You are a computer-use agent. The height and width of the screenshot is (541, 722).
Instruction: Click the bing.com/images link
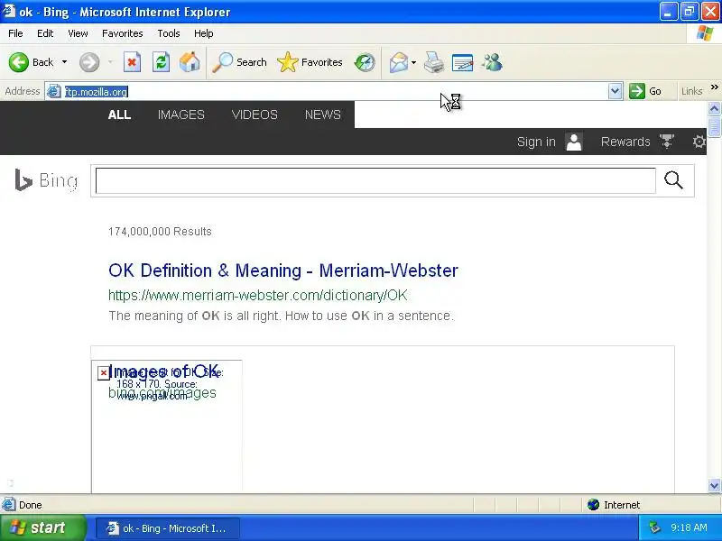pos(162,393)
